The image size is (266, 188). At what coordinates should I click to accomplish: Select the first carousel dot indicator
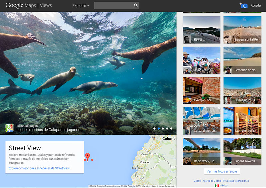tap(154, 128)
